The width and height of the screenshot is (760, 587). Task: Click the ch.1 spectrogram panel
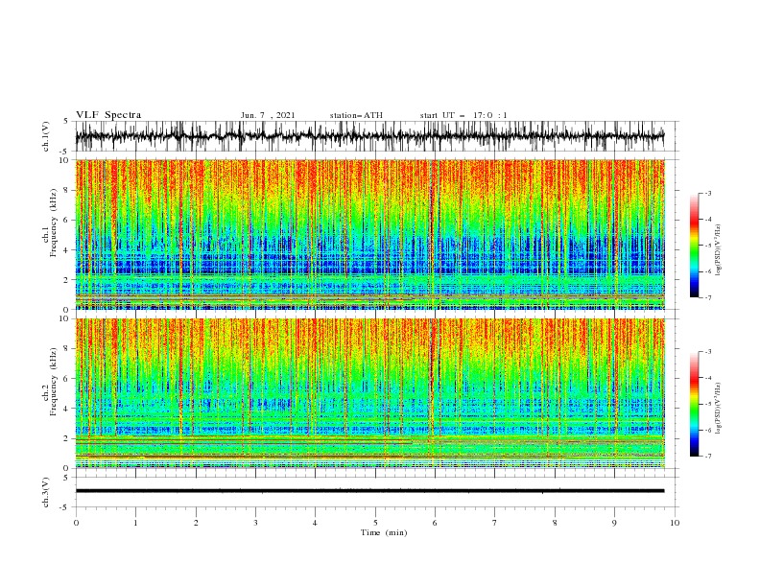(369, 234)
